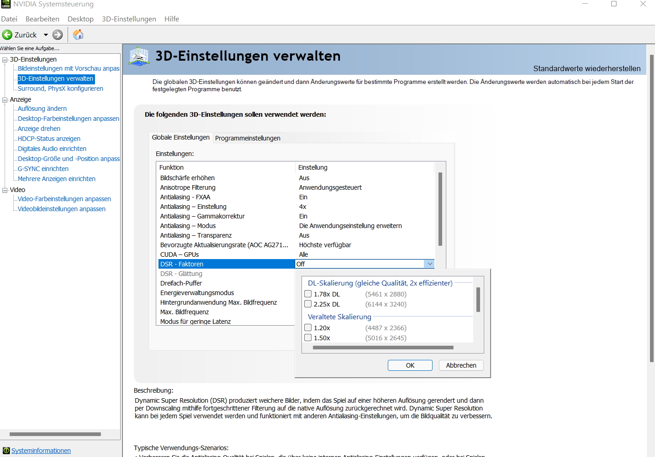Screen dimensions: 655x457
Task: Open the Datei menu
Action: coord(9,19)
